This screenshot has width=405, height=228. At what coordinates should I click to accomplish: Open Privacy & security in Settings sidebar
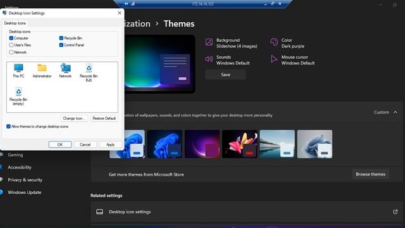25,180
